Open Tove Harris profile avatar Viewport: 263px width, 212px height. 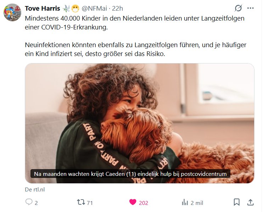tap(12, 12)
